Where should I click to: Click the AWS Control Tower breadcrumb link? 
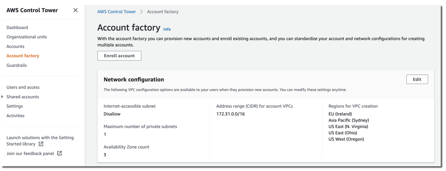tap(117, 12)
